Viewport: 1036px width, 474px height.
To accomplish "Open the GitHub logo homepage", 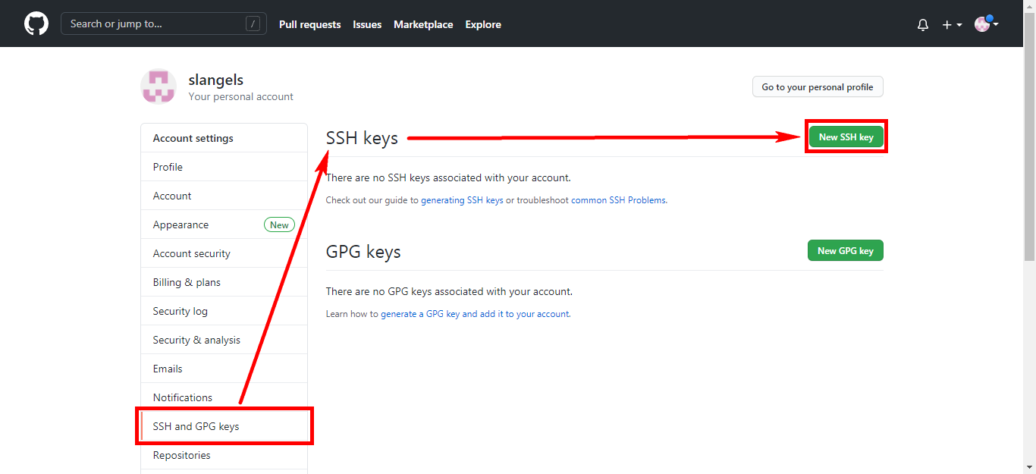I will (36, 24).
